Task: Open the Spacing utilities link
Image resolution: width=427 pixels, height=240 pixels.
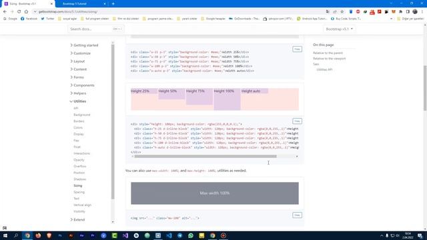Action: (79, 192)
